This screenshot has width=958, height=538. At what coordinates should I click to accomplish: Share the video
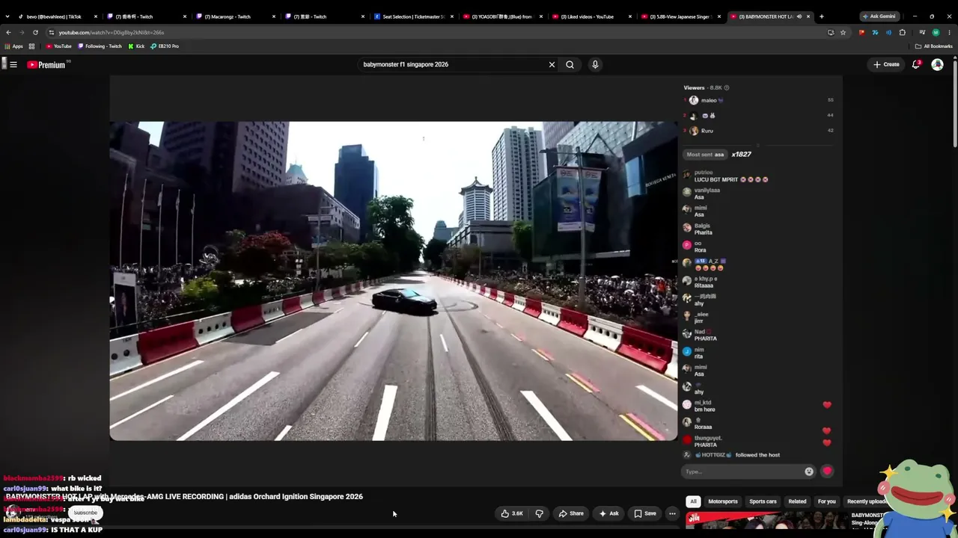571,513
